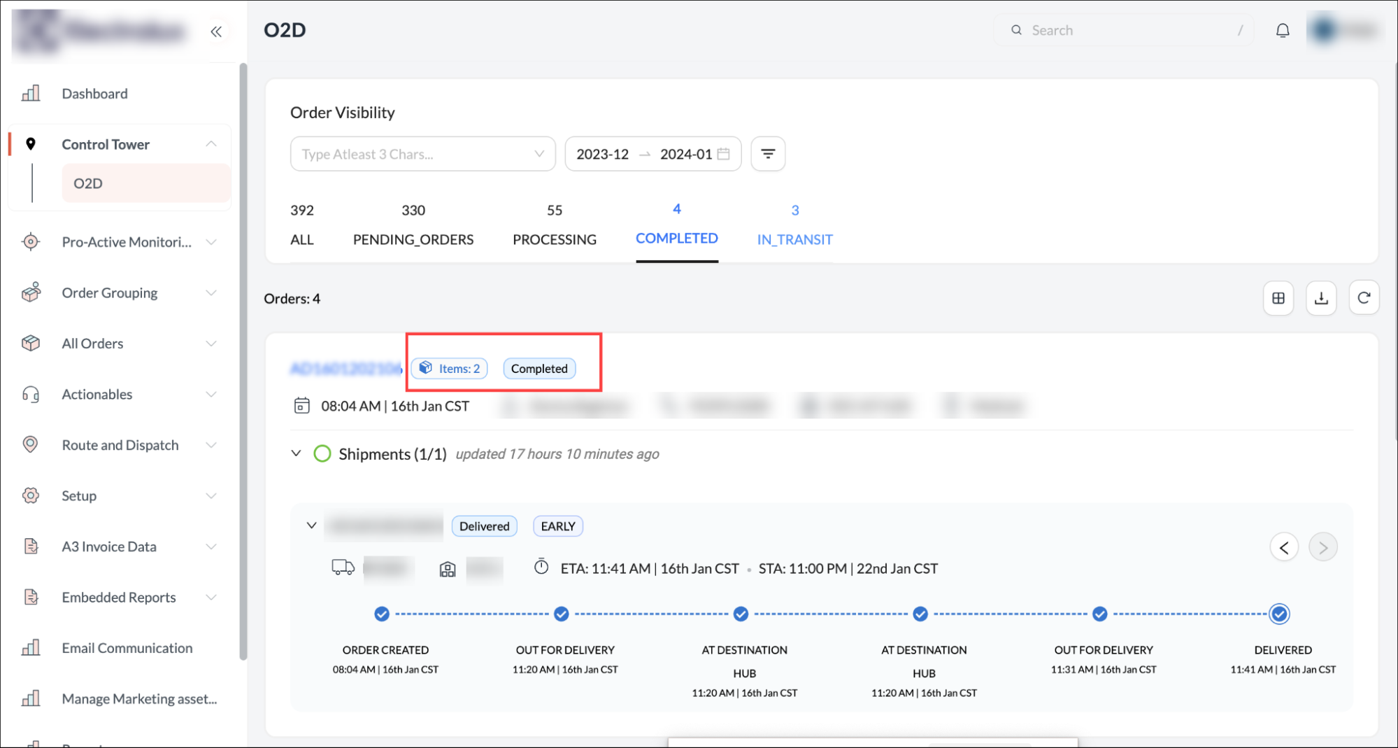The height and width of the screenshot is (748, 1398).
Task: Collapse the sidebar with double-chevron icon
Action: tap(216, 31)
